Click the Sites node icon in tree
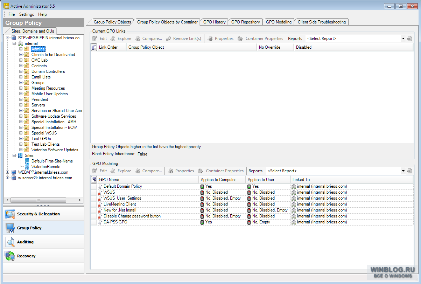The image size is (421, 284). pyautogui.click(x=20, y=155)
